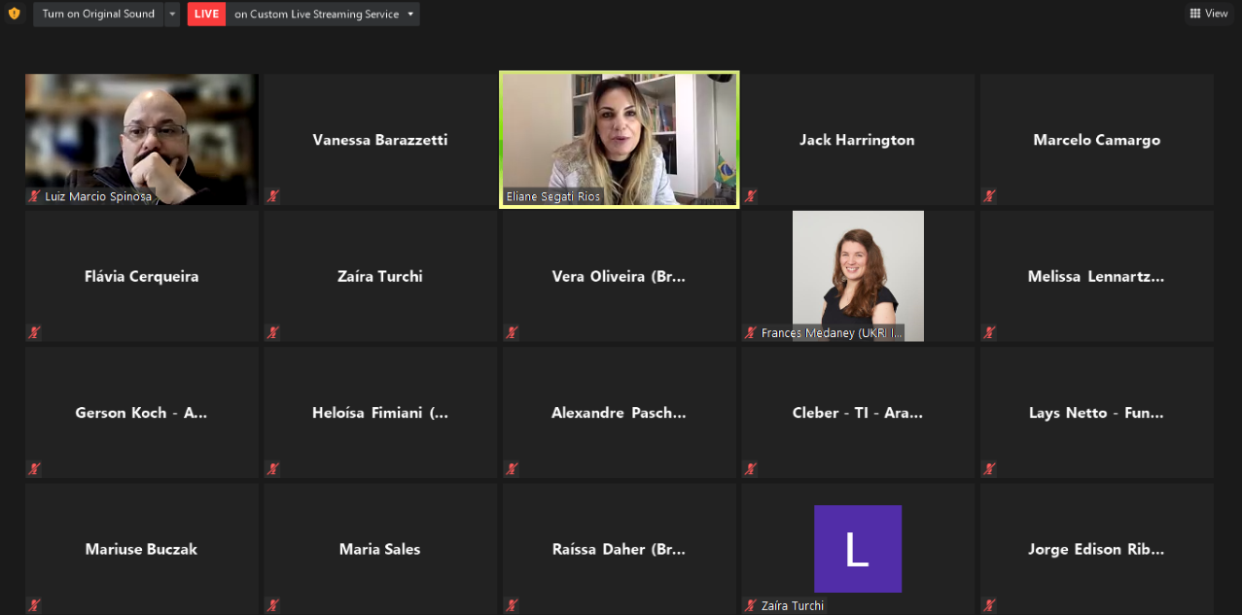Turn on Original Sound
Image resolution: width=1242 pixels, height=615 pixels.
[x=98, y=14]
